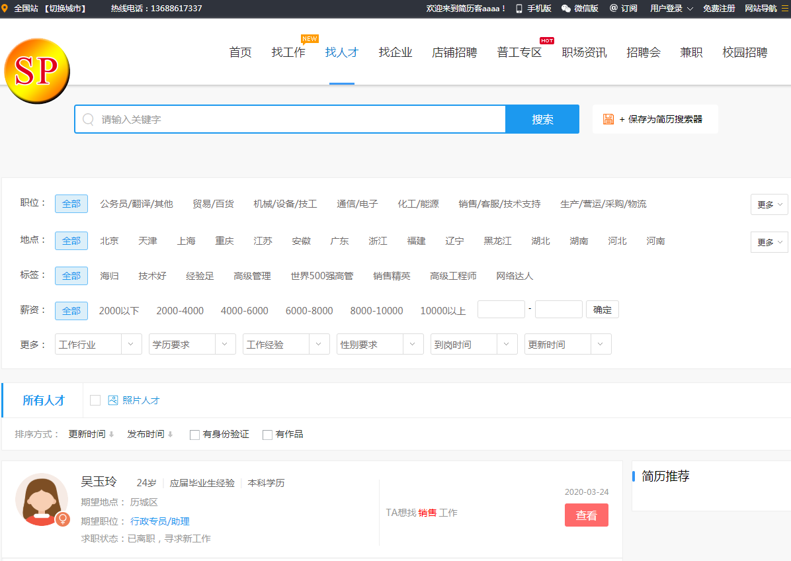Expand the 到岗时间 dropdown
This screenshot has height=561, width=791.
pyautogui.click(x=474, y=344)
